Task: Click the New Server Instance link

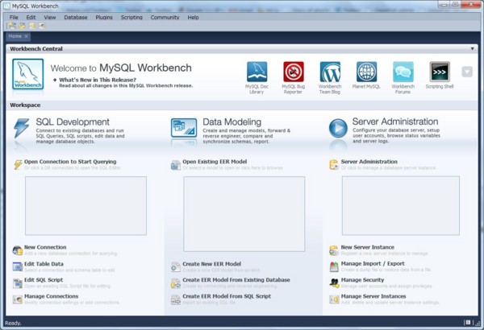Action: point(368,247)
